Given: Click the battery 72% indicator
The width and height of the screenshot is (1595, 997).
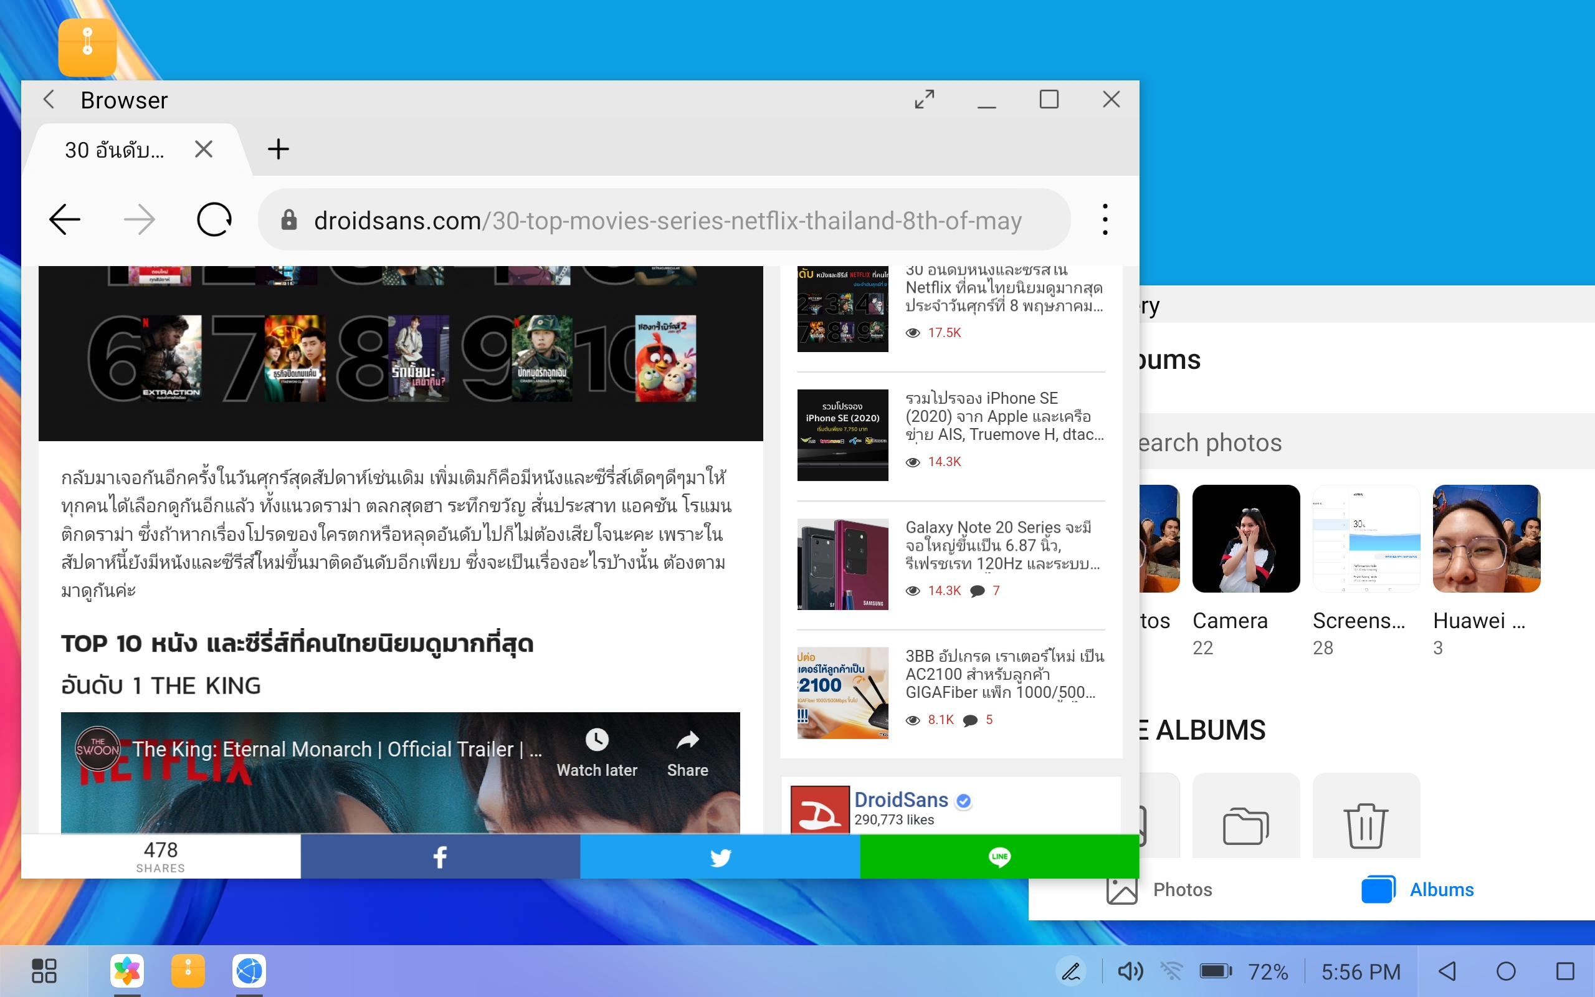Looking at the screenshot, I should [x=1244, y=971].
